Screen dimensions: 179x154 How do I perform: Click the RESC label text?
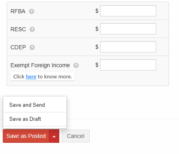click(x=18, y=29)
